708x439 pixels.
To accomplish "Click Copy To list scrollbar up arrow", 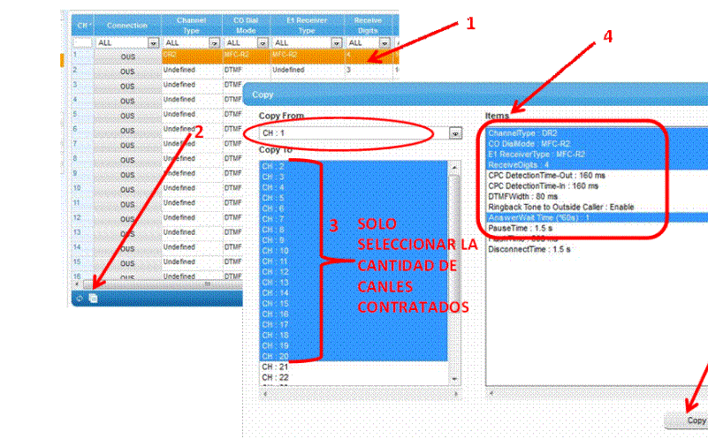I will (x=455, y=165).
